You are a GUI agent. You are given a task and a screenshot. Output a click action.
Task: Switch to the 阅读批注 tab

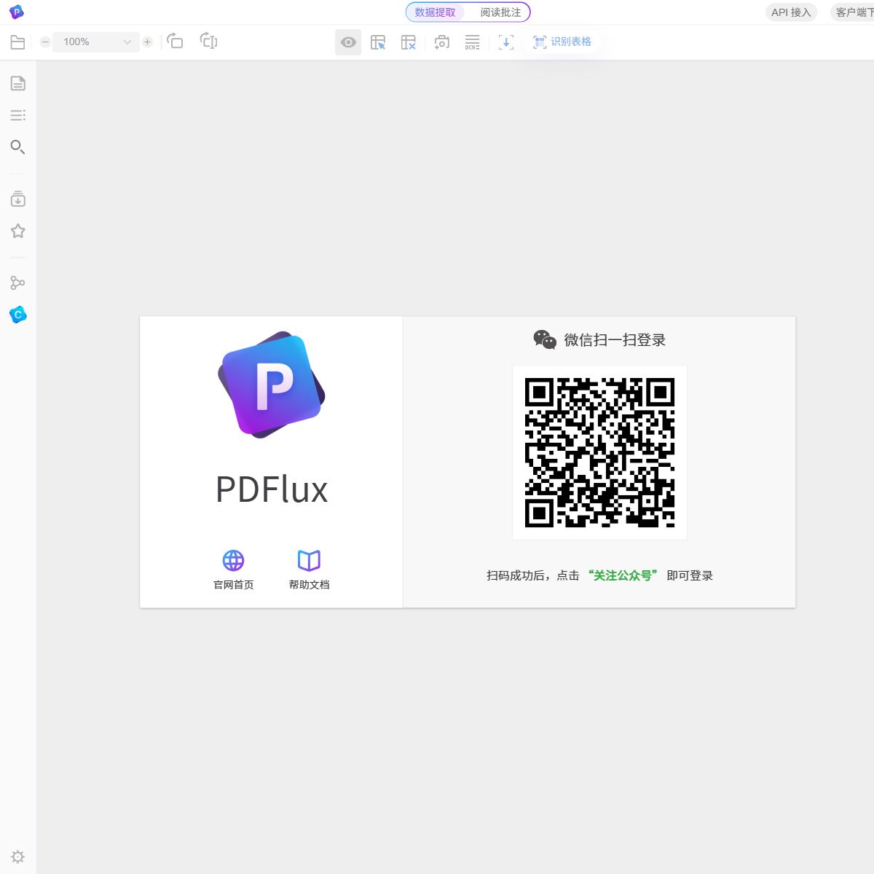coord(500,12)
